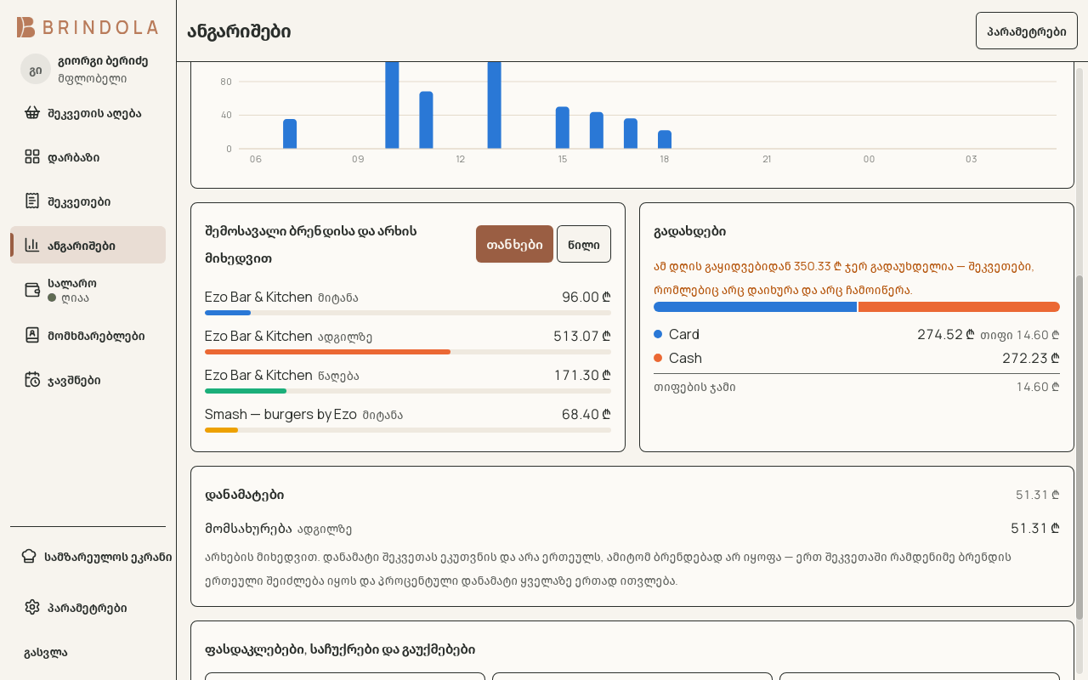The image size is (1088, 680).
Task: Click the Ezo Bar & Kitchen მიტანა progress bar
Action: click(x=408, y=313)
